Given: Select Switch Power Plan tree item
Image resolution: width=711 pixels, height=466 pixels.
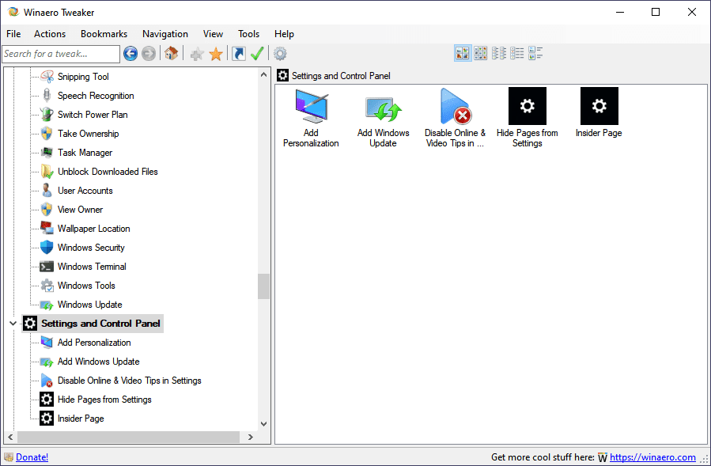Looking at the screenshot, I should coord(93,115).
